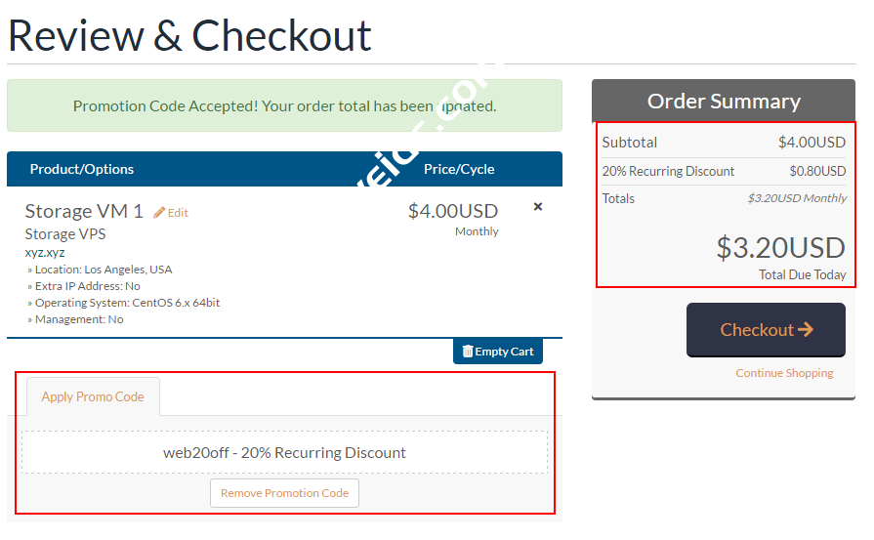Open the Edit link for Storage VM 1
874x540 pixels.
click(178, 213)
